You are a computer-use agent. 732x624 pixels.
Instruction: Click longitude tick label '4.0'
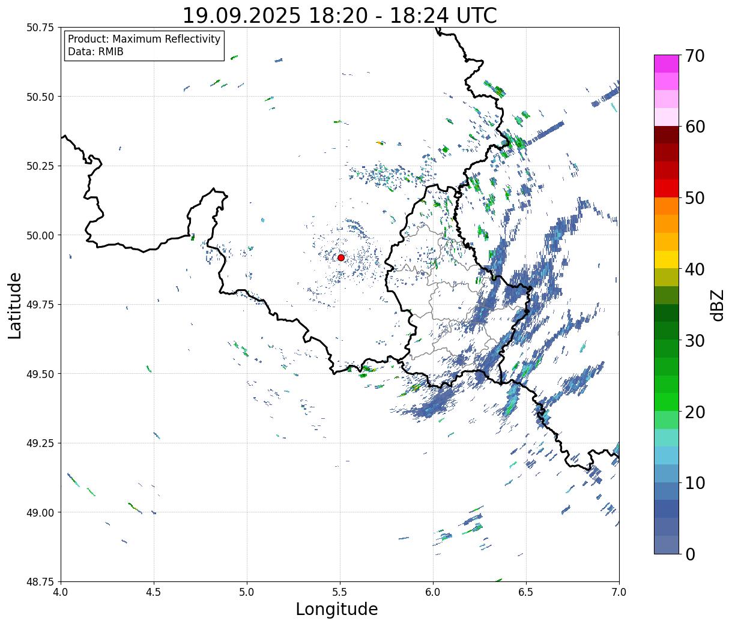(61, 592)
